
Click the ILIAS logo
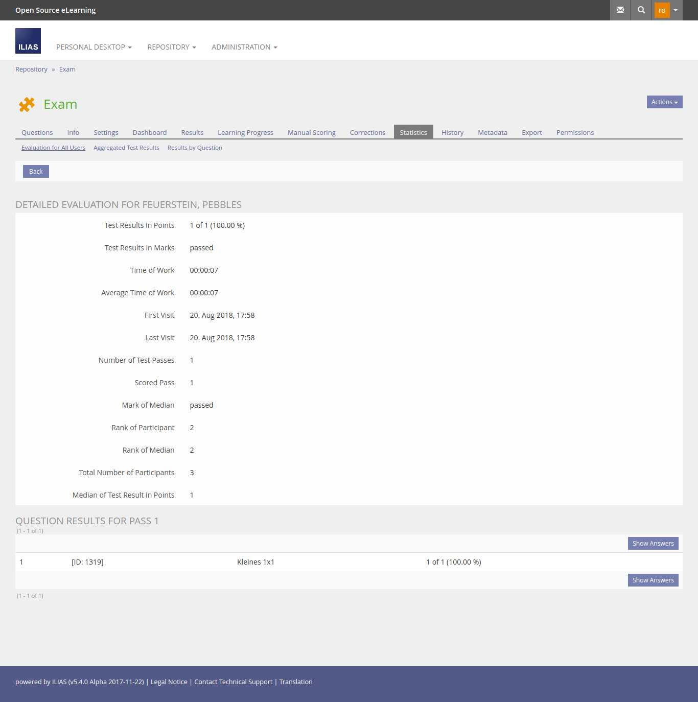[x=28, y=41]
